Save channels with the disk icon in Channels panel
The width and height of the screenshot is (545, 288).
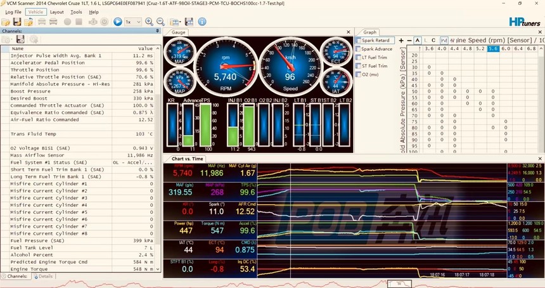pos(20,39)
